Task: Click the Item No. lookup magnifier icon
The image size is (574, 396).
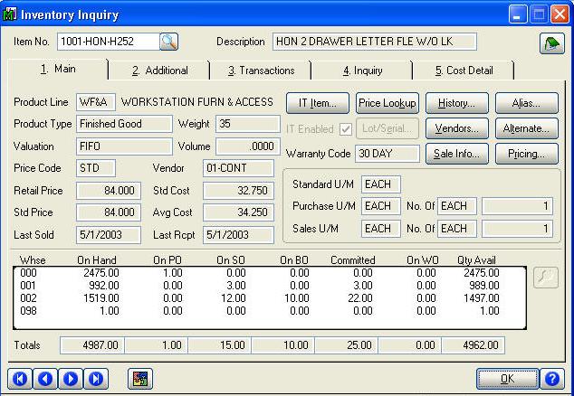Action: pos(169,42)
